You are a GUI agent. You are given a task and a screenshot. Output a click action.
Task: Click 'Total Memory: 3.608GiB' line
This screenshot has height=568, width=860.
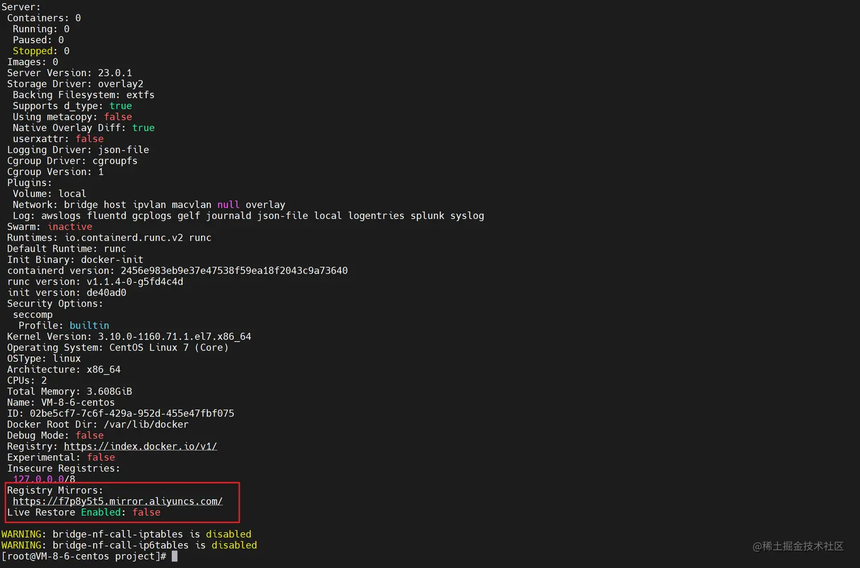point(69,392)
